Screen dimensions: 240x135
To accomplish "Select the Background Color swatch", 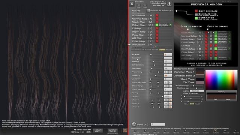I will (200, 69).
